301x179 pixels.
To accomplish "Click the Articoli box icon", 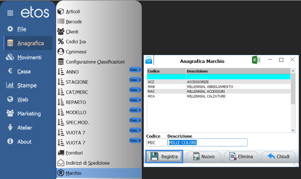I will 61,11.
